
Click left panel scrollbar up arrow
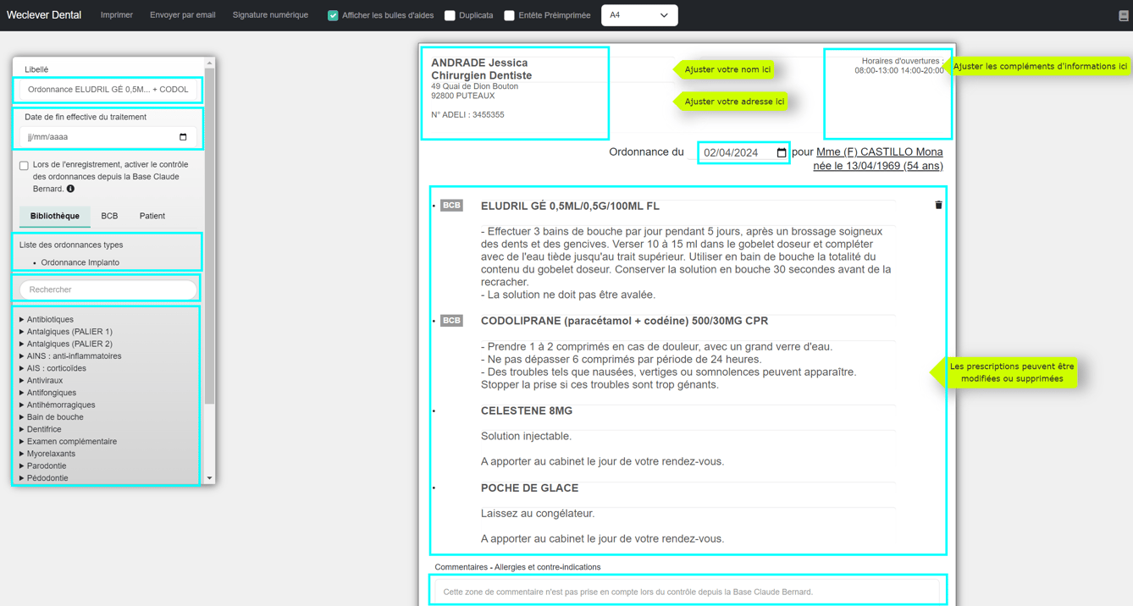click(210, 63)
